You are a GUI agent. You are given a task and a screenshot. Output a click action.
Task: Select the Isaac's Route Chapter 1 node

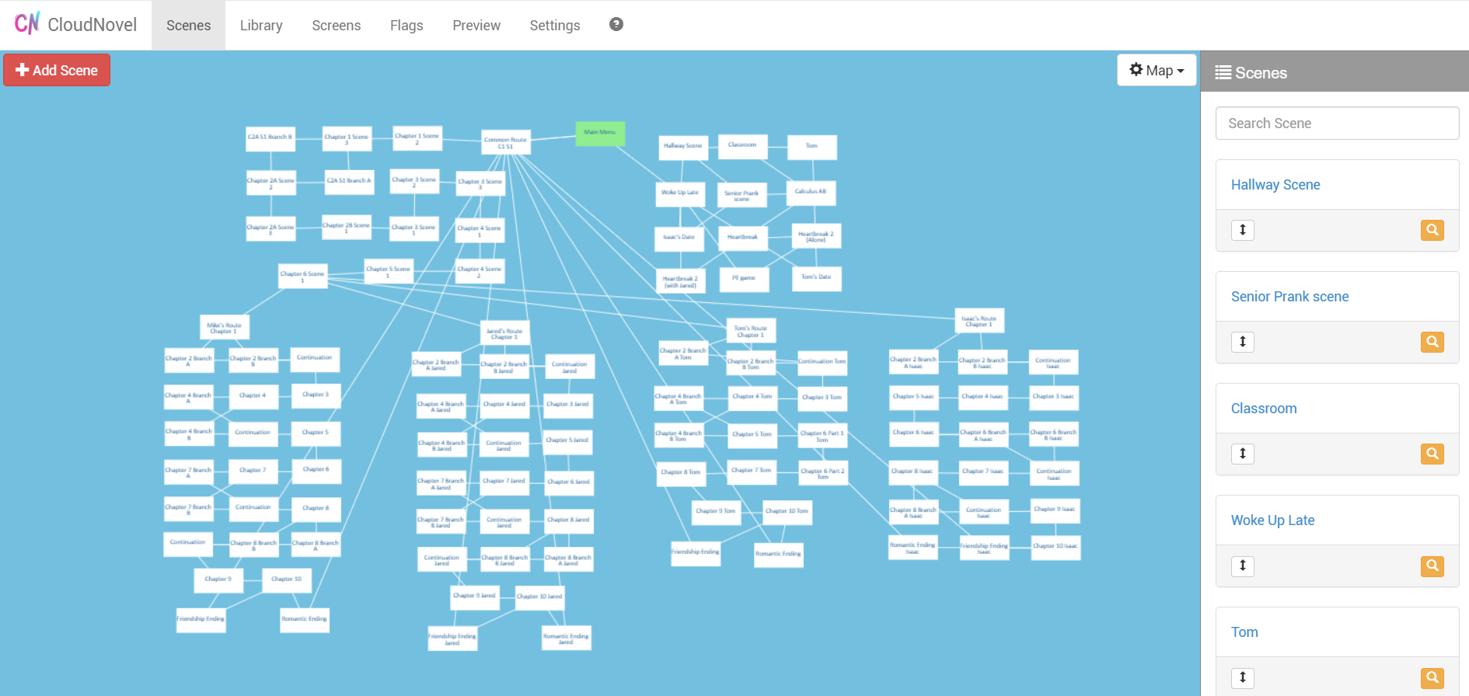click(x=979, y=320)
